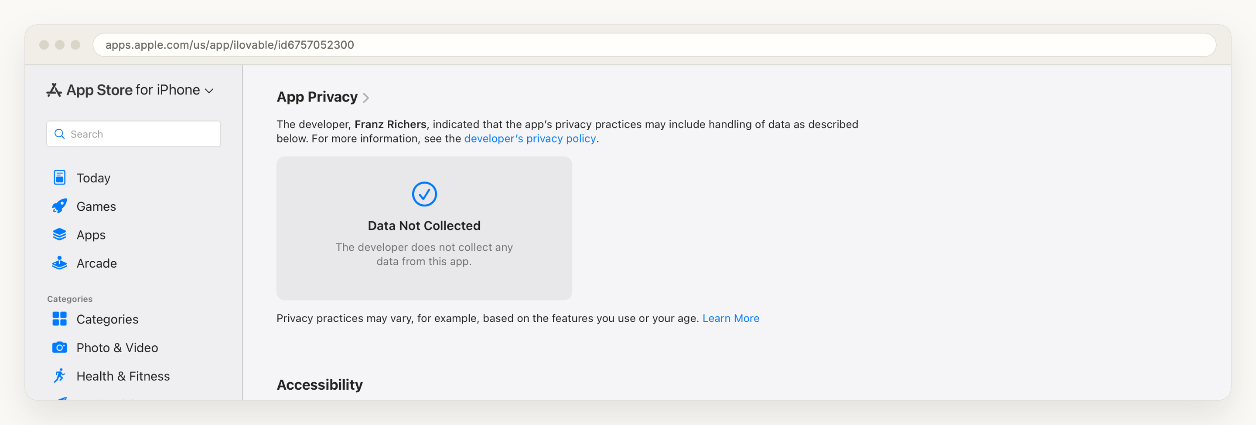Click the Games rocket icon

[59, 206]
